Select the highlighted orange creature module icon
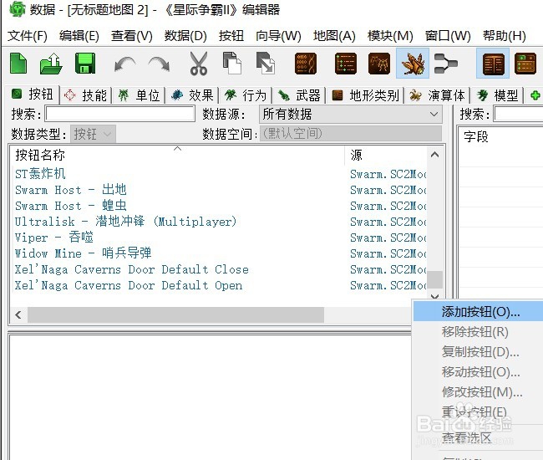 (413, 64)
